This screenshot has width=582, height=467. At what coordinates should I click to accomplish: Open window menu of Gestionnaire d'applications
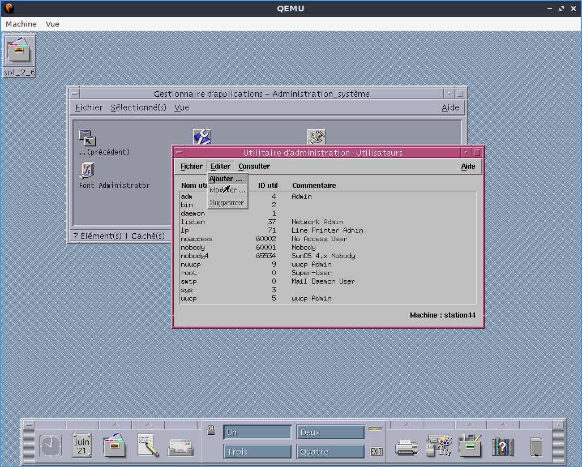point(75,93)
